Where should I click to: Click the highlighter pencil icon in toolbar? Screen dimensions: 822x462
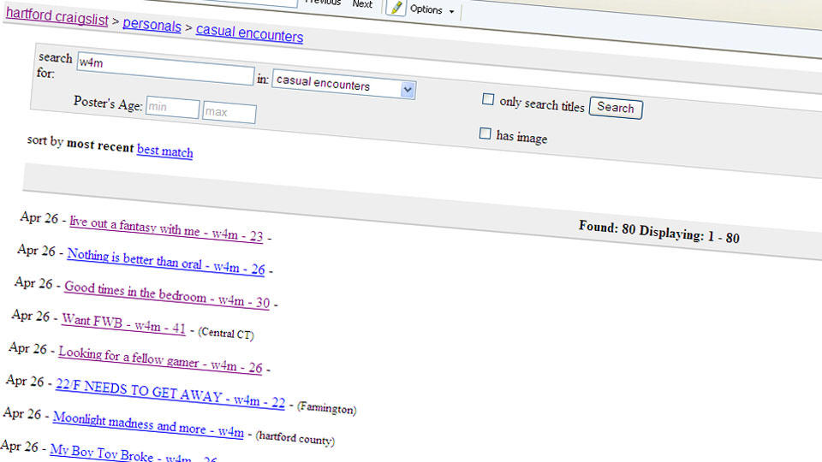(396, 8)
